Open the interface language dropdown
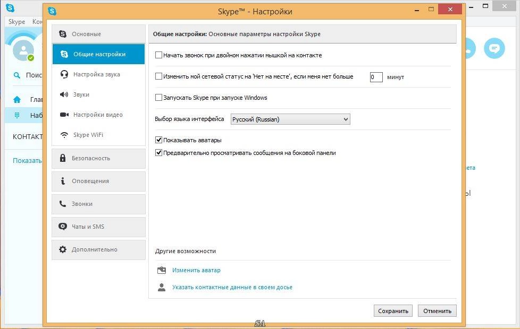520x329 pixels. pyautogui.click(x=290, y=119)
